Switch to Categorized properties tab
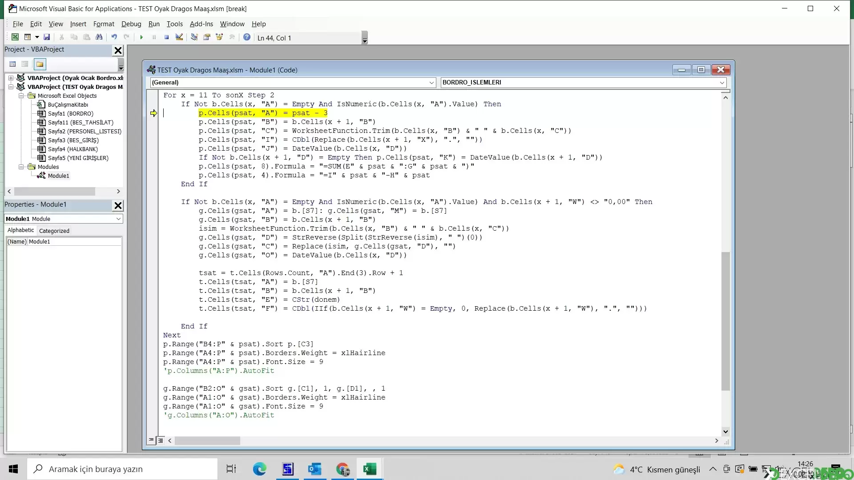Screen dimensions: 854x480 tap(54, 231)
